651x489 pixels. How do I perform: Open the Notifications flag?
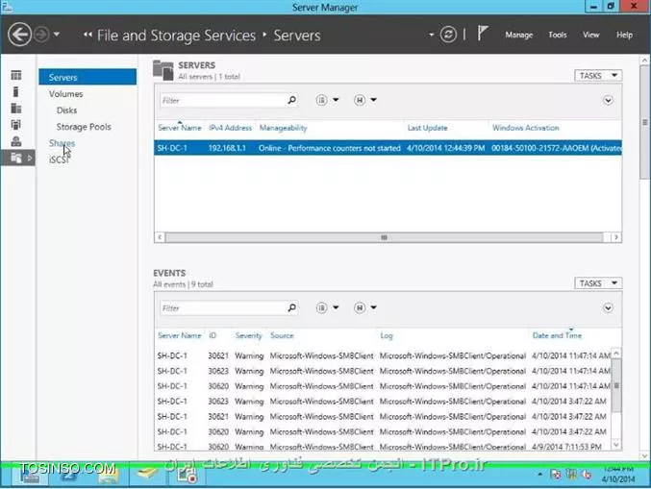(x=482, y=34)
